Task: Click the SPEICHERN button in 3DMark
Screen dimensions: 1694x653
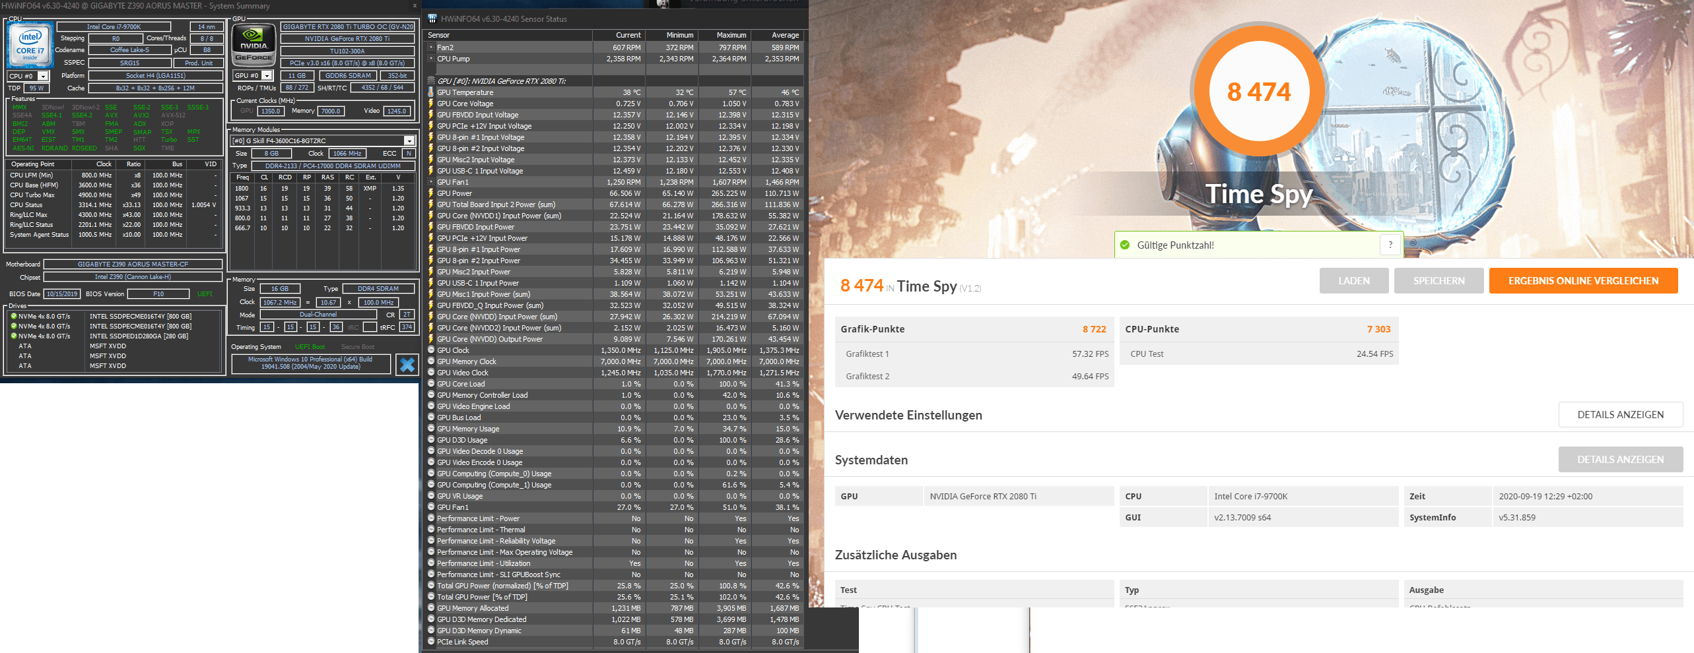Action: (1439, 281)
